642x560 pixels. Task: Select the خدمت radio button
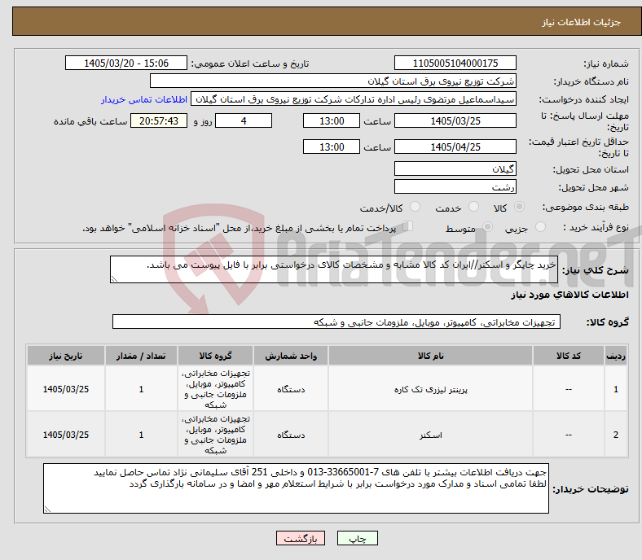tap(473, 207)
